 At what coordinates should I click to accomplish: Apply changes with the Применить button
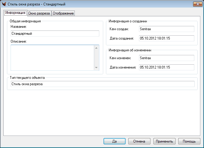(164, 141)
